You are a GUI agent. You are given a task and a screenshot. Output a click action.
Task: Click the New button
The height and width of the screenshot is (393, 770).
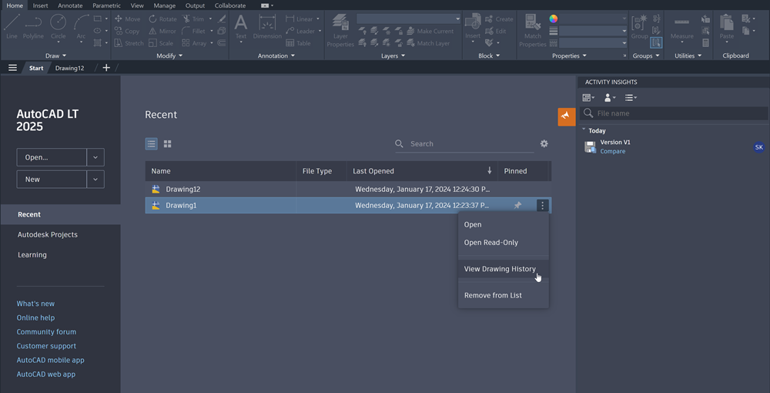pos(52,180)
